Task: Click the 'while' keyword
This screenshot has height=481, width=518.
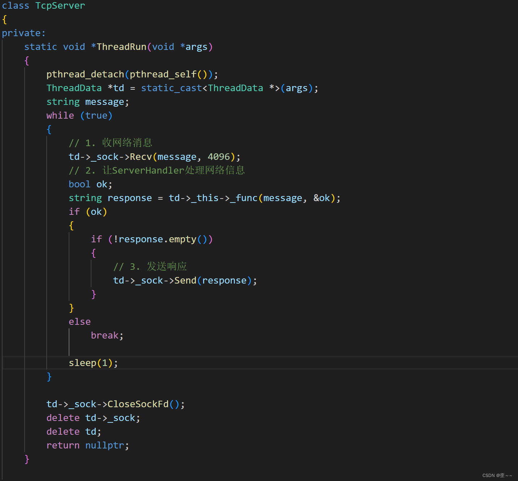Action: (x=60, y=116)
